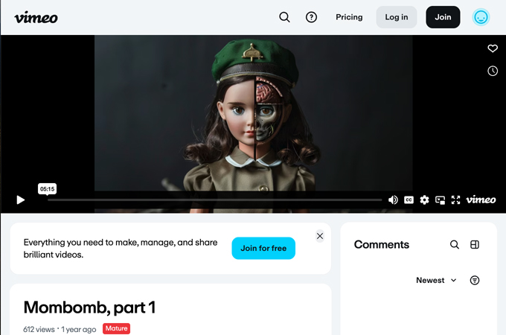Add video to Watch Later clock
Image resolution: width=506 pixels, height=335 pixels.
(493, 71)
